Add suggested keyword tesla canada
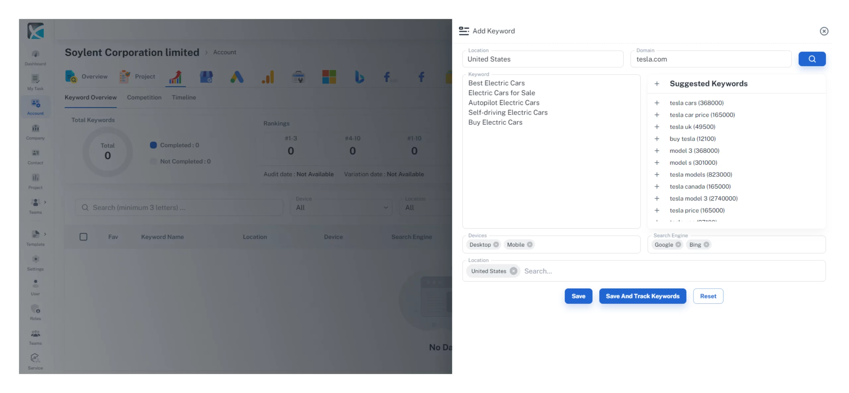 (657, 187)
